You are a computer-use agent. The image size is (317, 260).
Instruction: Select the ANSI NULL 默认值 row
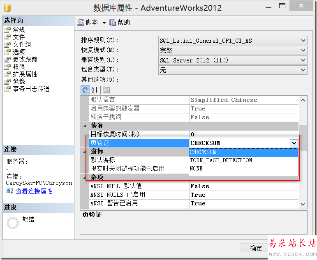click(x=194, y=186)
